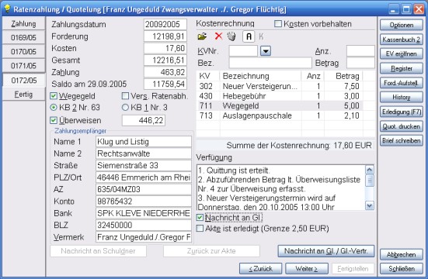Click the Bezeichnung column header
The height and width of the screenshot is (279, 428).
pyautogui.click(x=260, y=76)
